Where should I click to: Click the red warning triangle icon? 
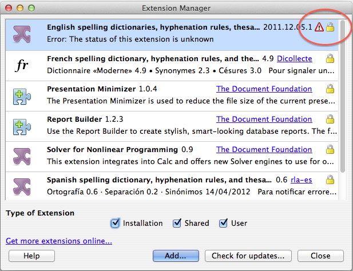tap(319, 27)
